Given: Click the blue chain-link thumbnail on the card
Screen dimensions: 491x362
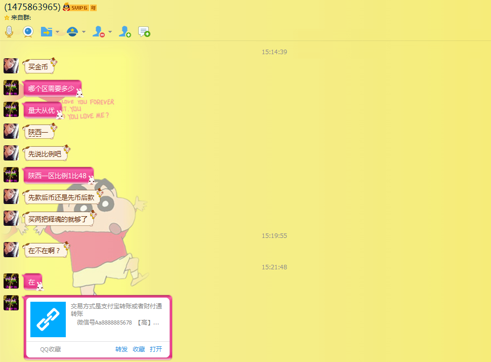Looking at the screenshot, I should pos(48,319).
